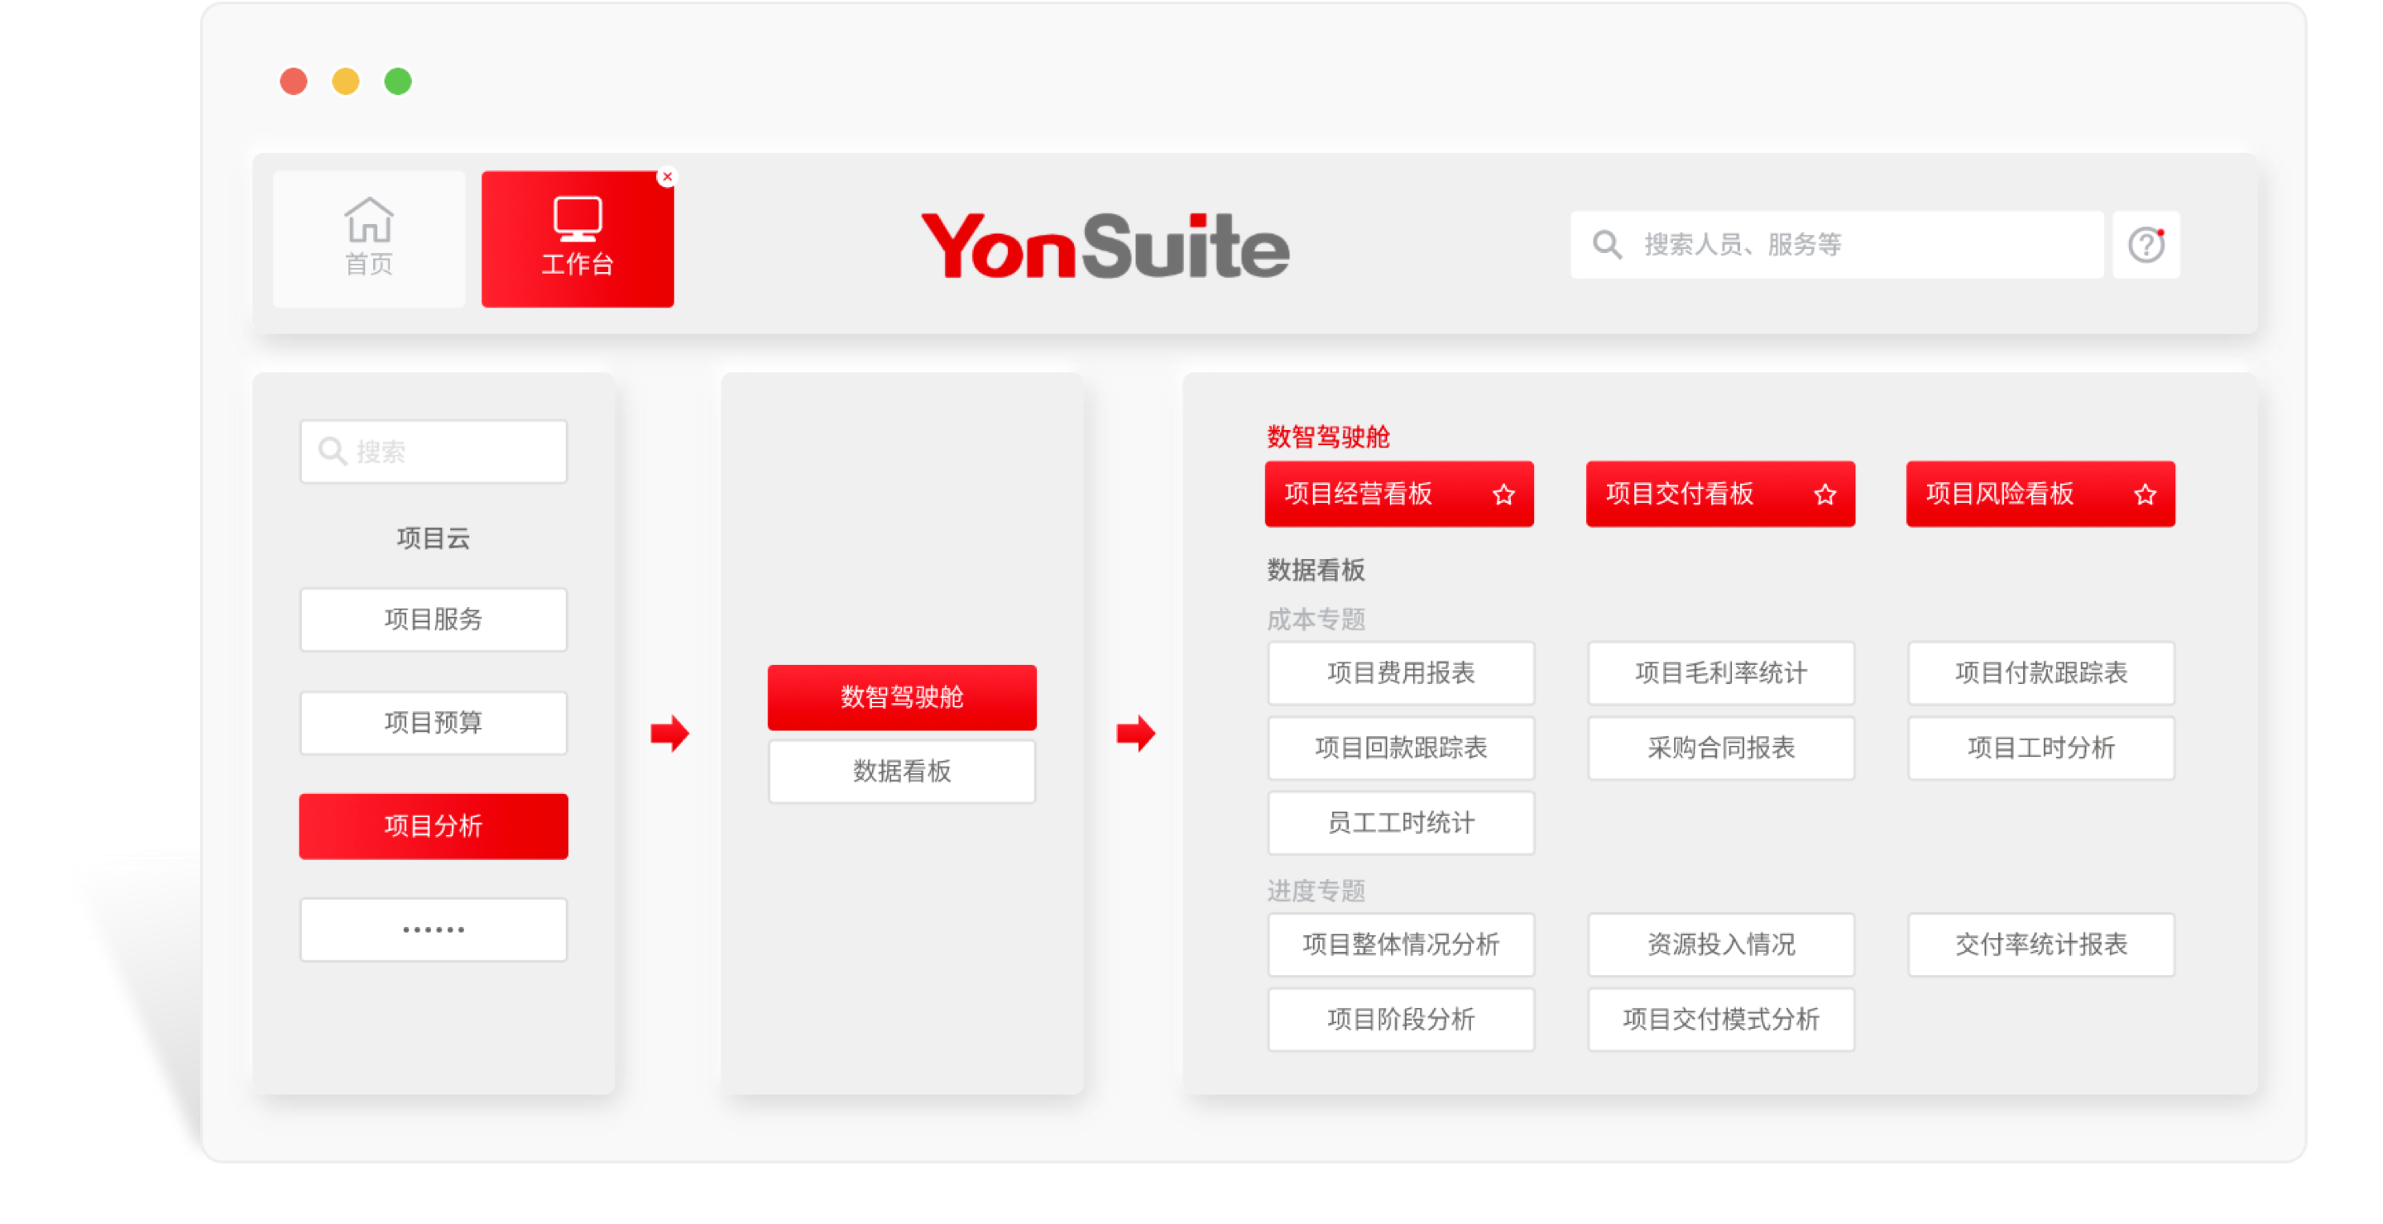This screenshot has height=1224, width=2383.
Task: Open the 项目分析 sidebar item
Action: coord(433,826)
